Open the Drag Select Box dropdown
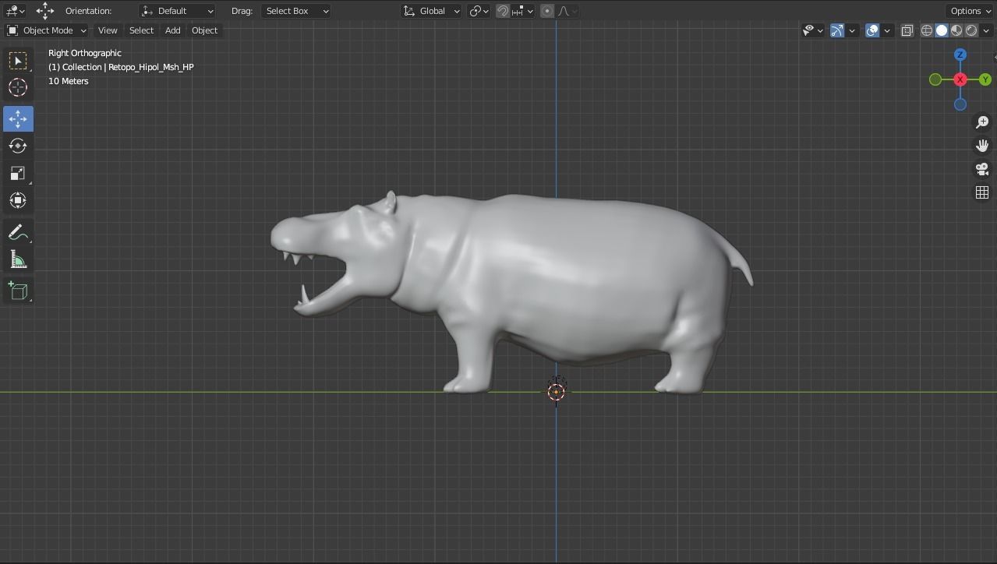This screenshot has height=564, width=997. (x=296, y=11)
